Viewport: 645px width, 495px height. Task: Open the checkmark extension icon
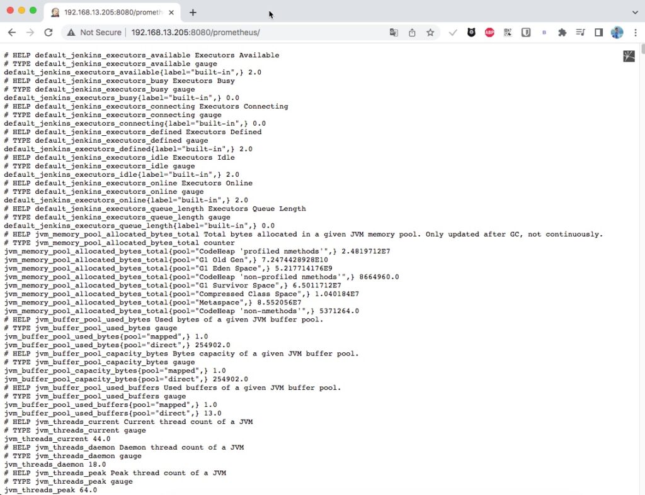click(453, 33)
